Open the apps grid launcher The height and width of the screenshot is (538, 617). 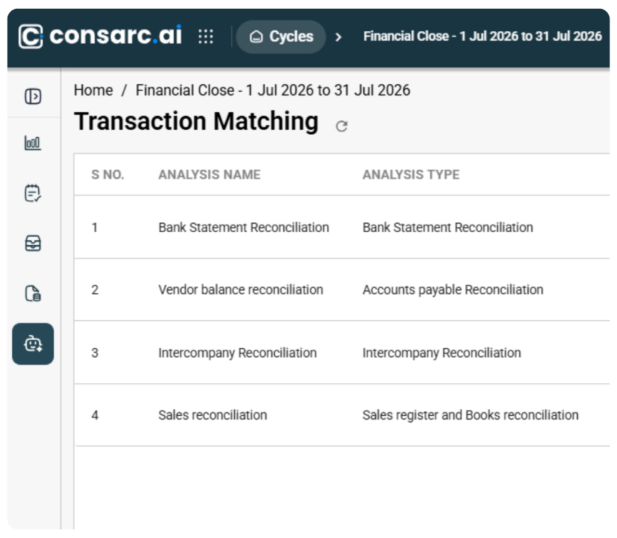pyautogui.click(x=206, y=37)
